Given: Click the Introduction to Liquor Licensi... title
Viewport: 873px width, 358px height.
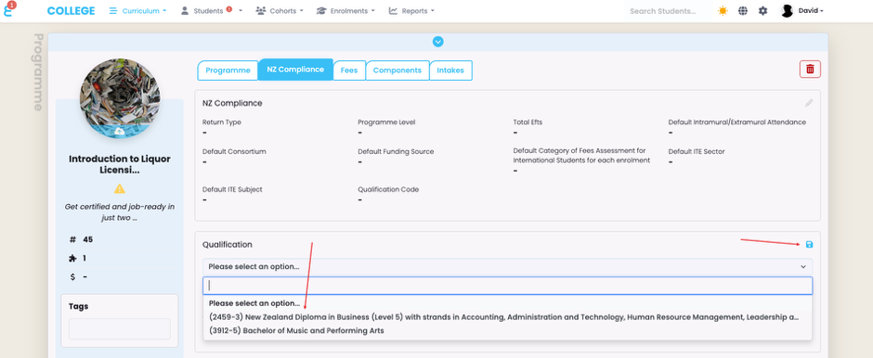Looking at the screenshot, I should [x=120, y=164].
